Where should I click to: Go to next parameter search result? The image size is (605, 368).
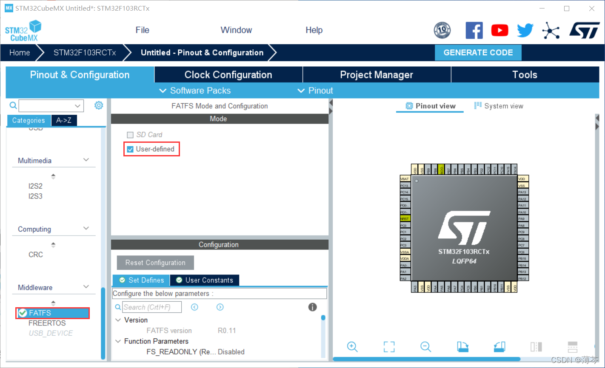click(x=220, y=307)
